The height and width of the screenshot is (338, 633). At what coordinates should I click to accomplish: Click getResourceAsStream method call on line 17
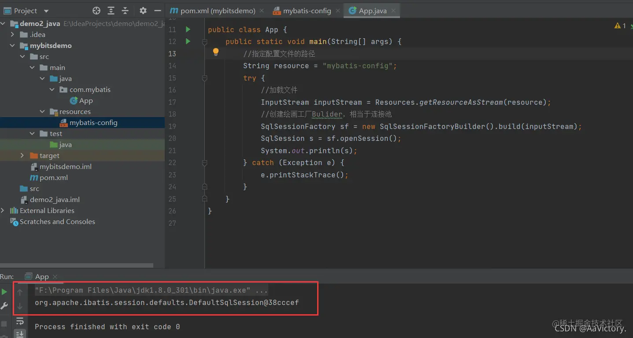[461, 102]
